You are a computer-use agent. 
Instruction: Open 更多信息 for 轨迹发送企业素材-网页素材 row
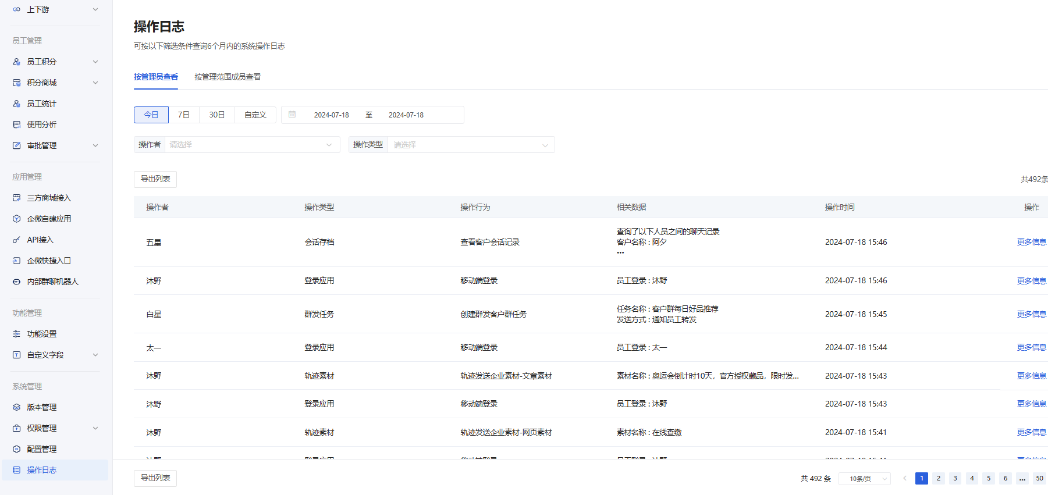pos(1032,432)
